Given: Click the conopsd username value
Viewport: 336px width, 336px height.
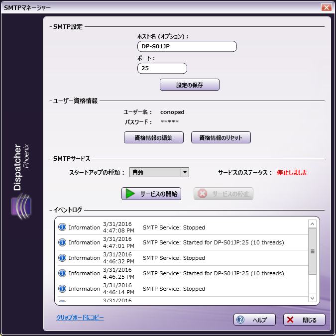Looking at the screenshot, I should [172, 112].
